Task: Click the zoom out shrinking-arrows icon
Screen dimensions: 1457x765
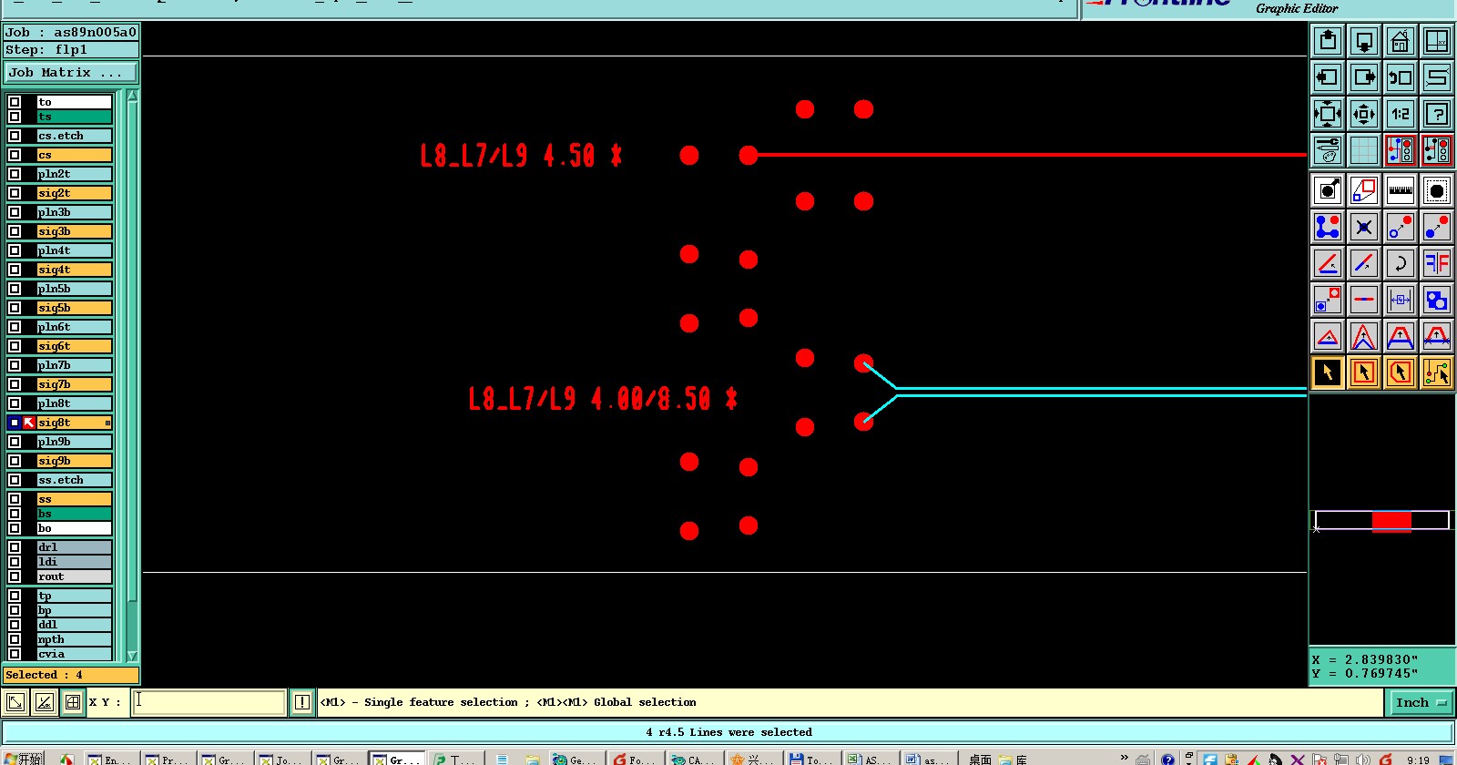Action: pos(1364,114)
